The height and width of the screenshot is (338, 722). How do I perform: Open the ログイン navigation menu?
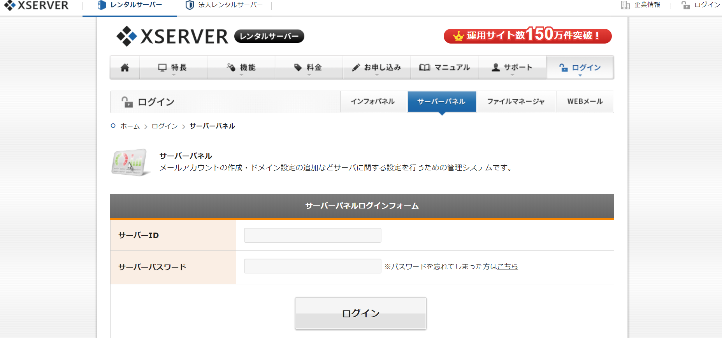pos(580,68)
